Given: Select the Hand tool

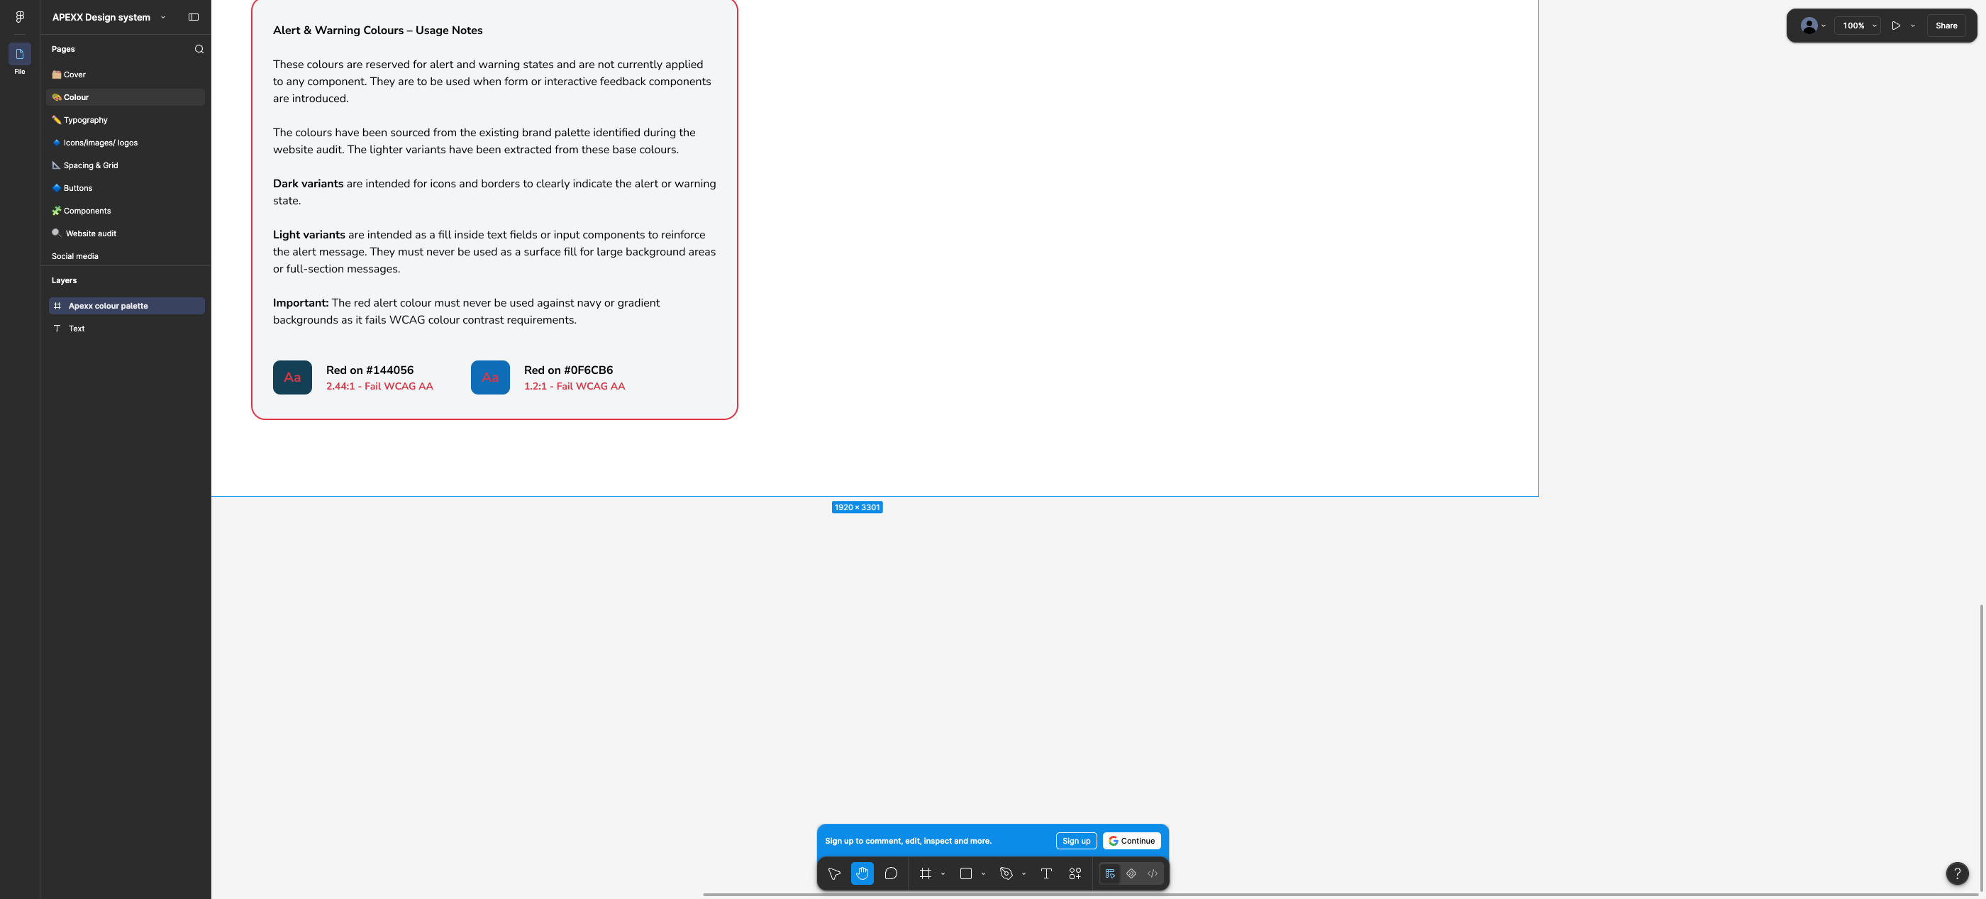Looking at the screenshot, I should 862,873.
